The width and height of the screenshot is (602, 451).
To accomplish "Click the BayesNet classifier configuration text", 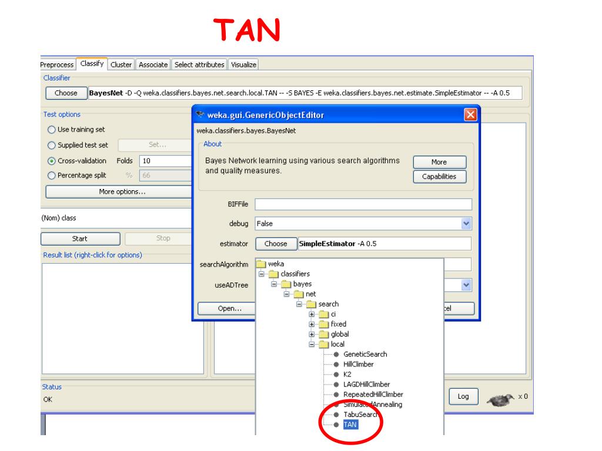I will [305, 93].
